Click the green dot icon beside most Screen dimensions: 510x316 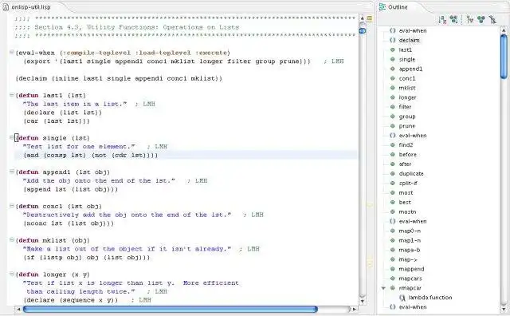tap(393, 193)
